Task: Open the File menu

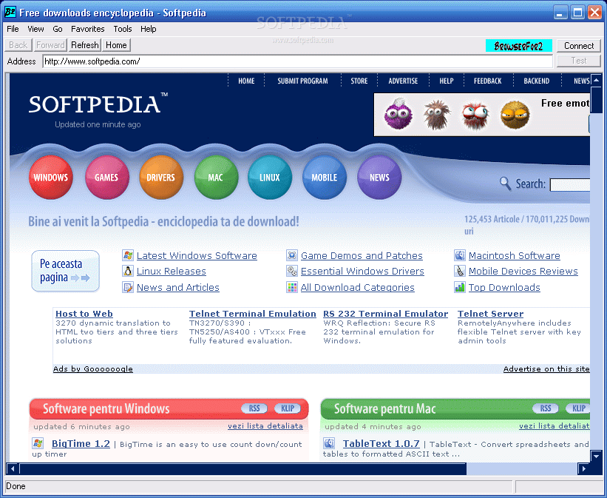Action: click(13, 29)
